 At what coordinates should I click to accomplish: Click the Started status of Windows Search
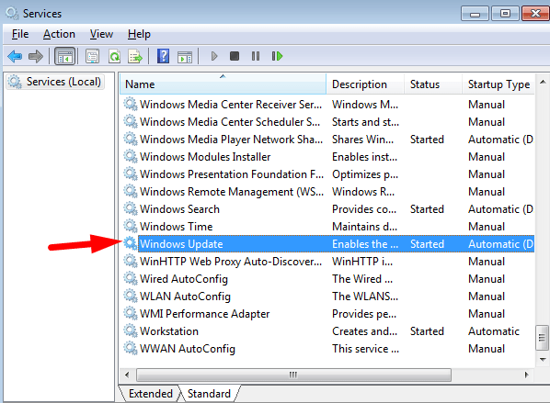coord(427,209)
